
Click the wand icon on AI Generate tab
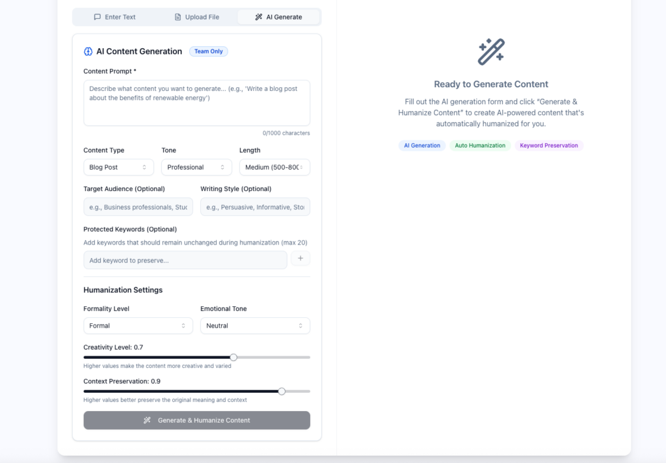259,17
